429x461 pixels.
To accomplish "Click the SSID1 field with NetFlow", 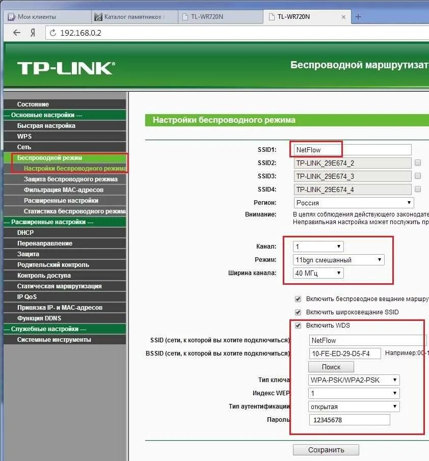I will [x=352, y=150].
